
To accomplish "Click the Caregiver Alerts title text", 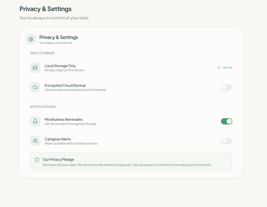I will [x=58, y=139].
